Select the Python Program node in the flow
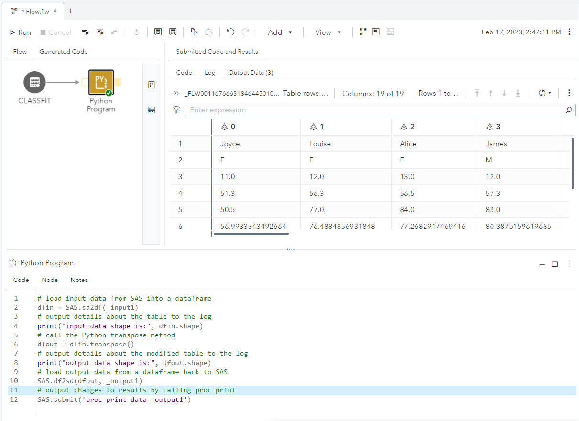This screenshot has width=579, height=421. 101,82
